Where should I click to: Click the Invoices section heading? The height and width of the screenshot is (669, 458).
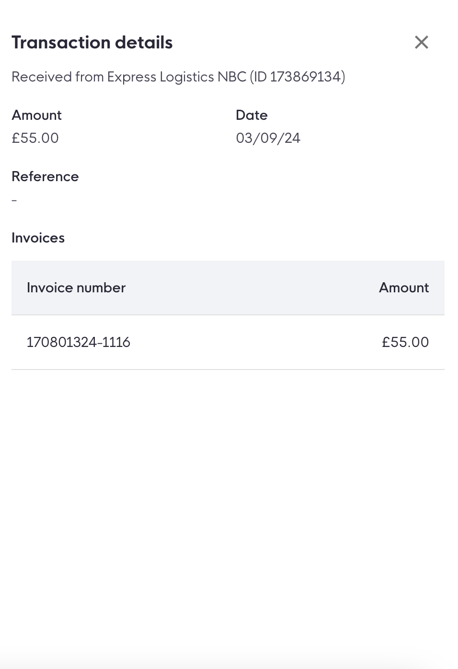click(x=38, y=238)
